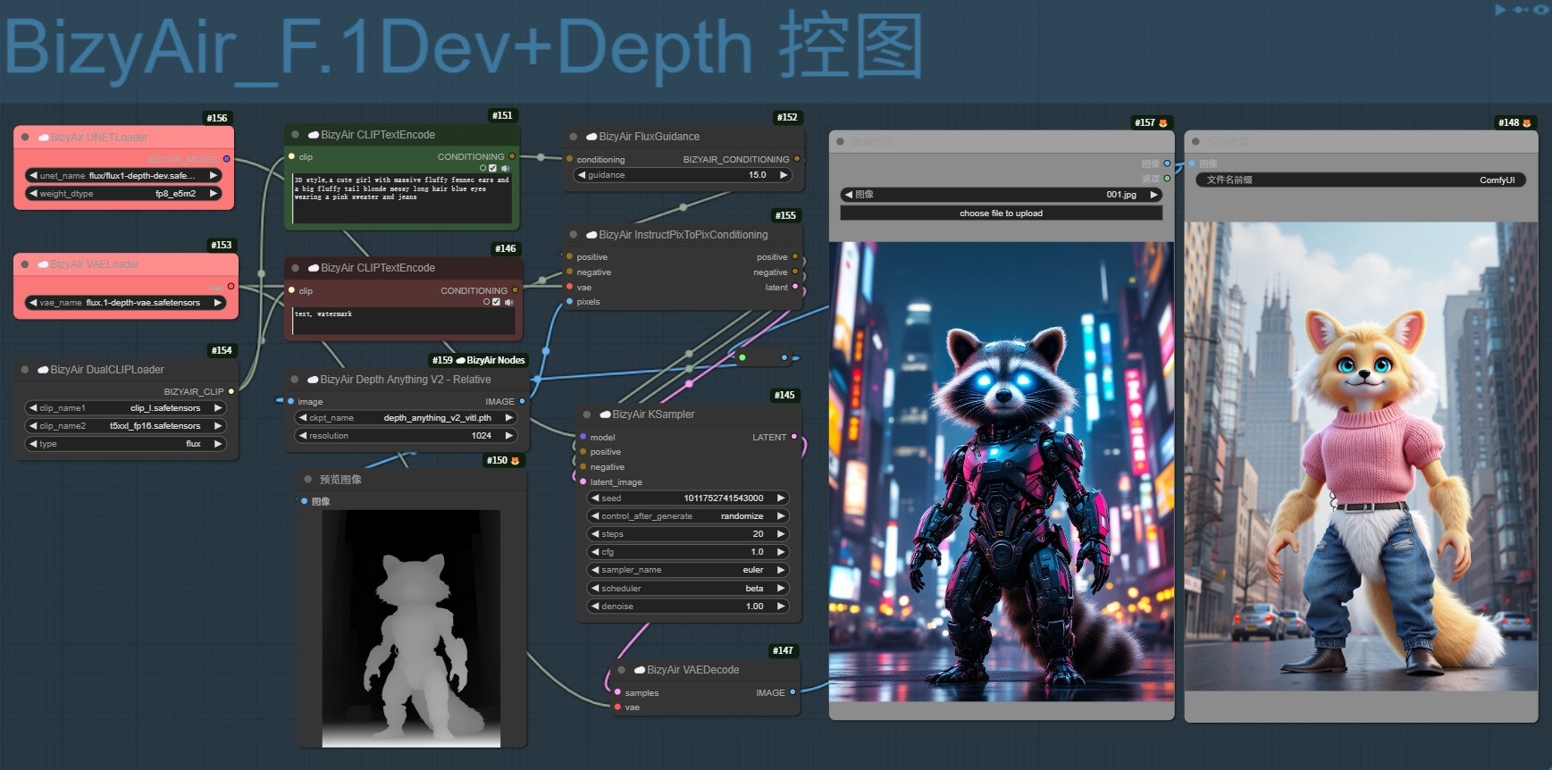Decrease steps value with left arrow

pyautogui.click(x=595, y=534)
